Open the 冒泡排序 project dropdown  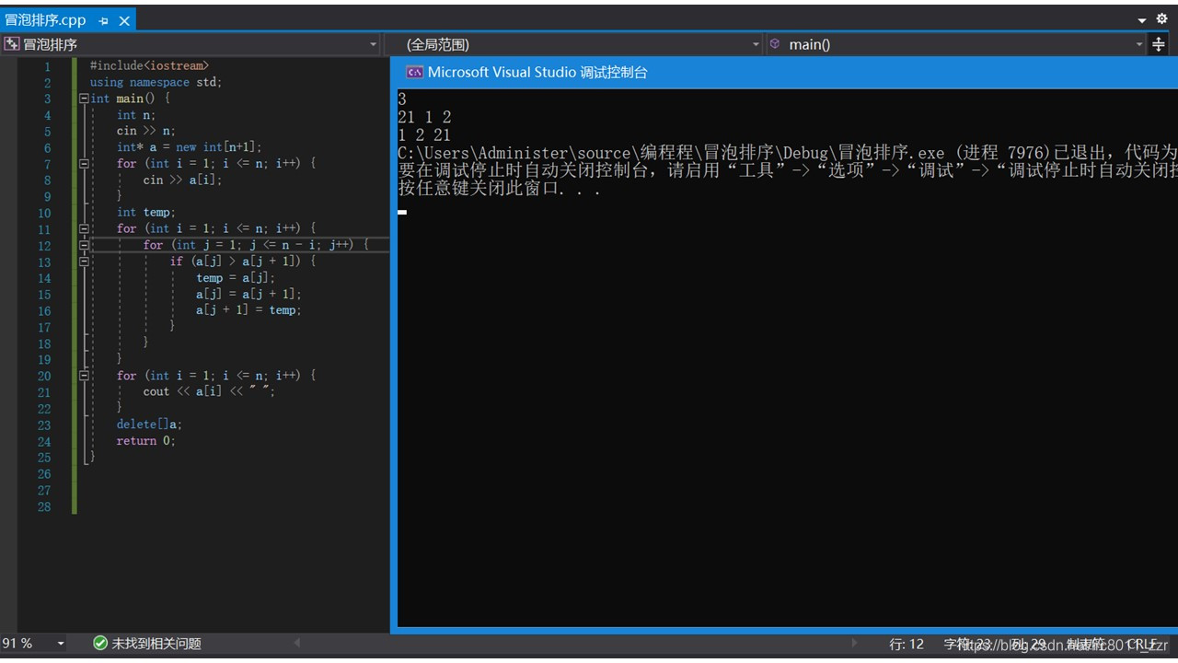pos(374,44)
